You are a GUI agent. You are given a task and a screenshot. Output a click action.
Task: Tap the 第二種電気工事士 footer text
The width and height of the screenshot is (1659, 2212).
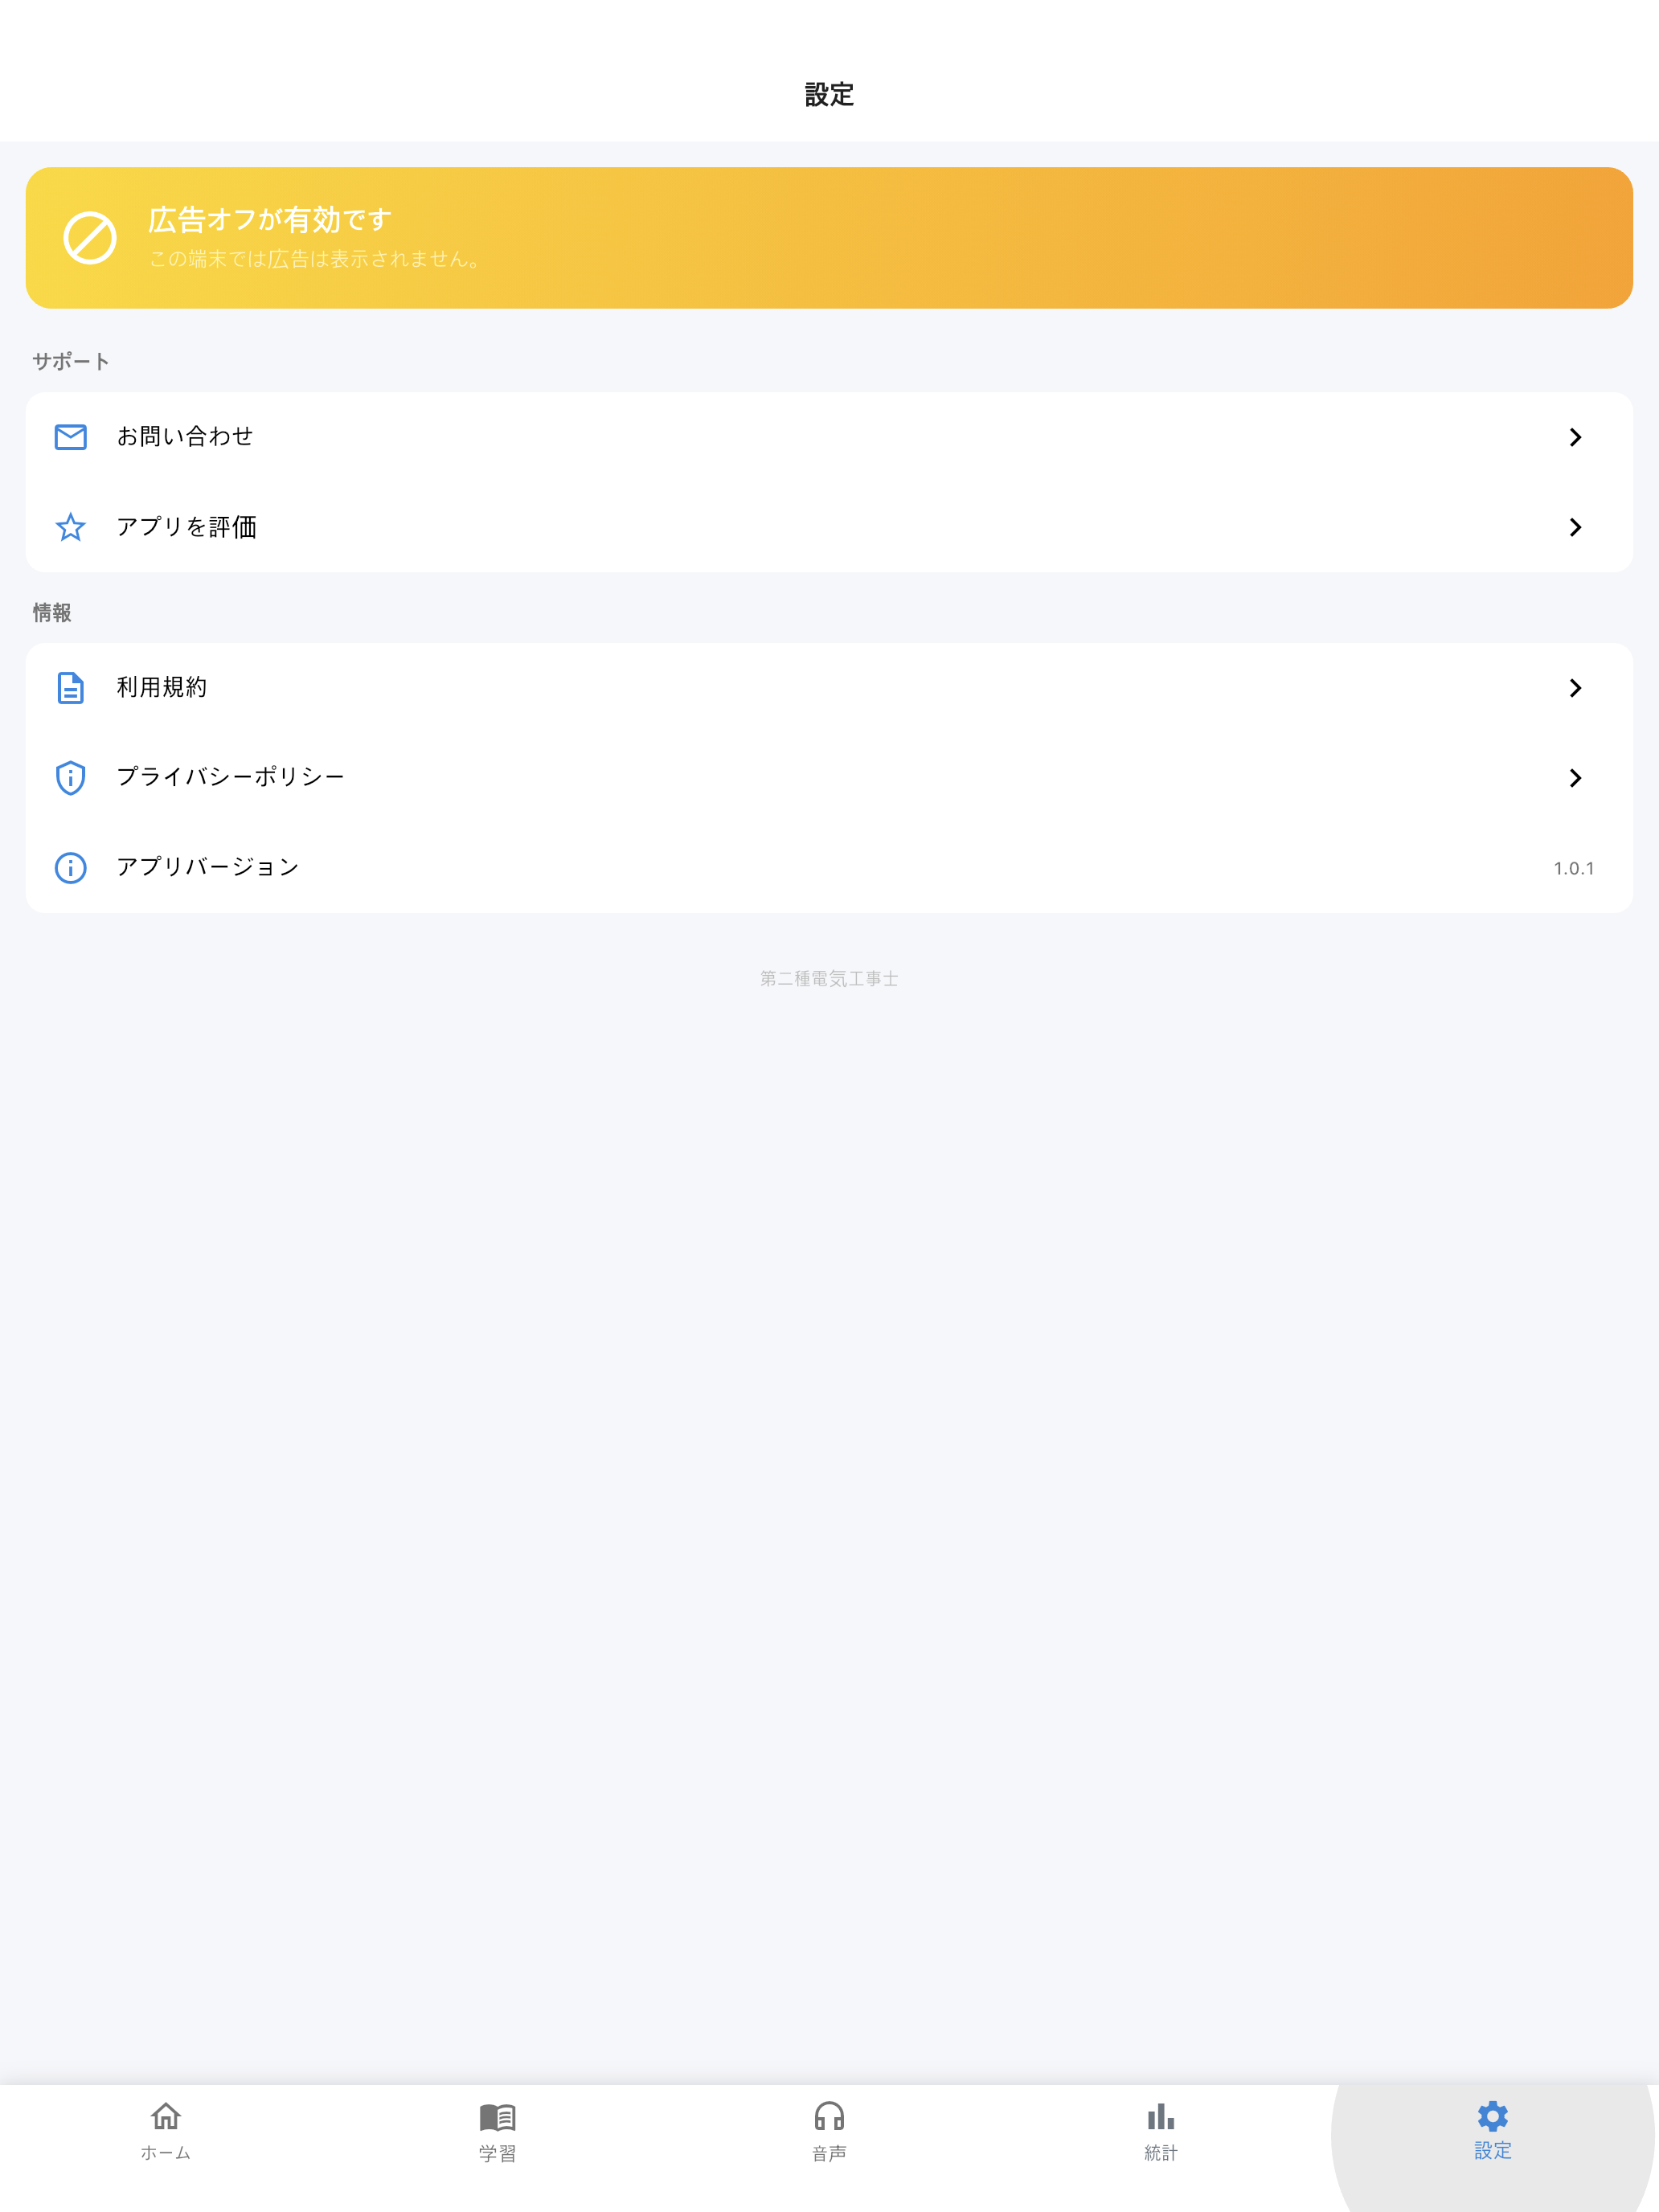(829, 978)
